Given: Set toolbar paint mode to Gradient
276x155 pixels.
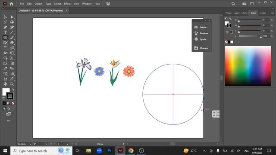Looking at the screenshot, I should (9, 103).
